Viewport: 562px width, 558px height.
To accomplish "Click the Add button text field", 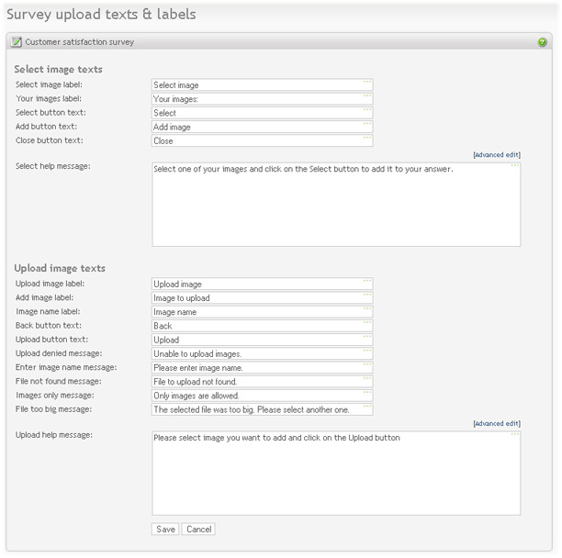I will 263,127.
